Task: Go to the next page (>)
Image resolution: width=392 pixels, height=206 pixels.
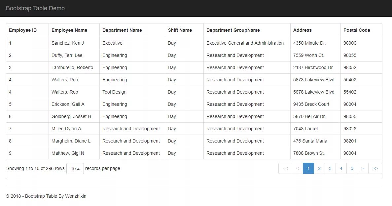Action: click(x=363, y=168)
